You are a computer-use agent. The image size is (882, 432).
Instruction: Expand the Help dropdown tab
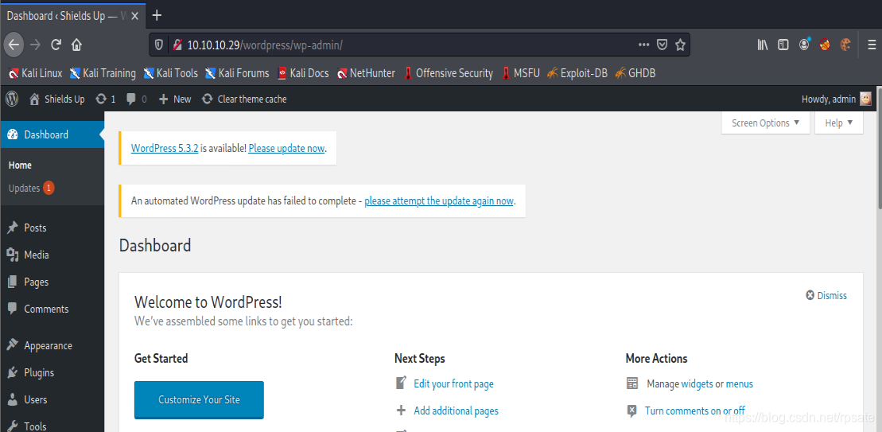pyautogui.click(x=839, y=123)
